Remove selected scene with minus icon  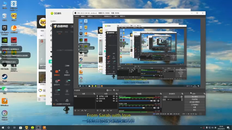[78, 110]
